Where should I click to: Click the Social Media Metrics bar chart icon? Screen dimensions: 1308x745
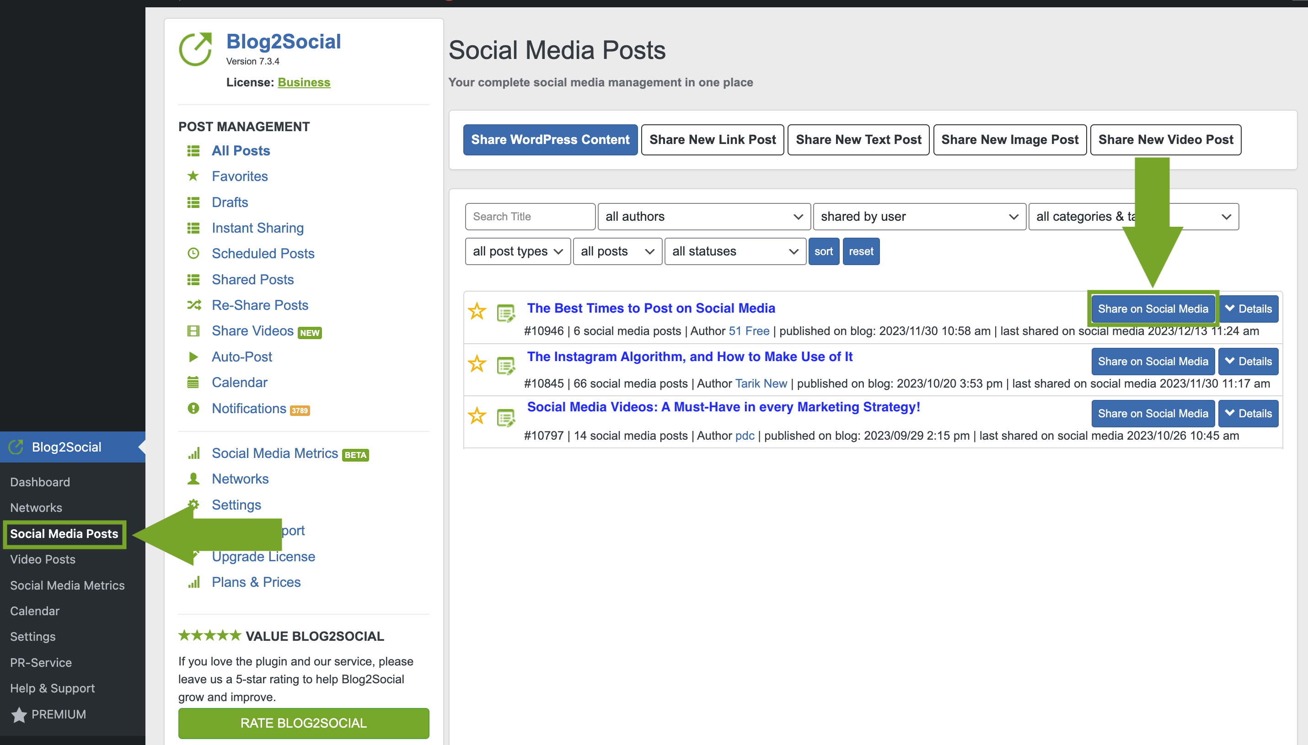pyautogui.click(x=194, y=453)
